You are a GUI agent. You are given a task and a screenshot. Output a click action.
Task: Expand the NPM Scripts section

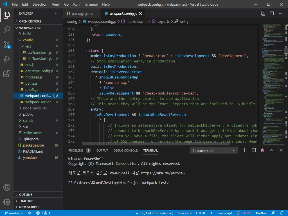pyautogui.click(x=38, y=207)
